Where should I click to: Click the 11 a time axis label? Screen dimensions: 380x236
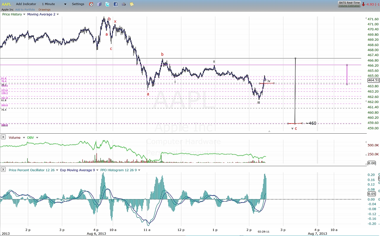tap(146, 230)
